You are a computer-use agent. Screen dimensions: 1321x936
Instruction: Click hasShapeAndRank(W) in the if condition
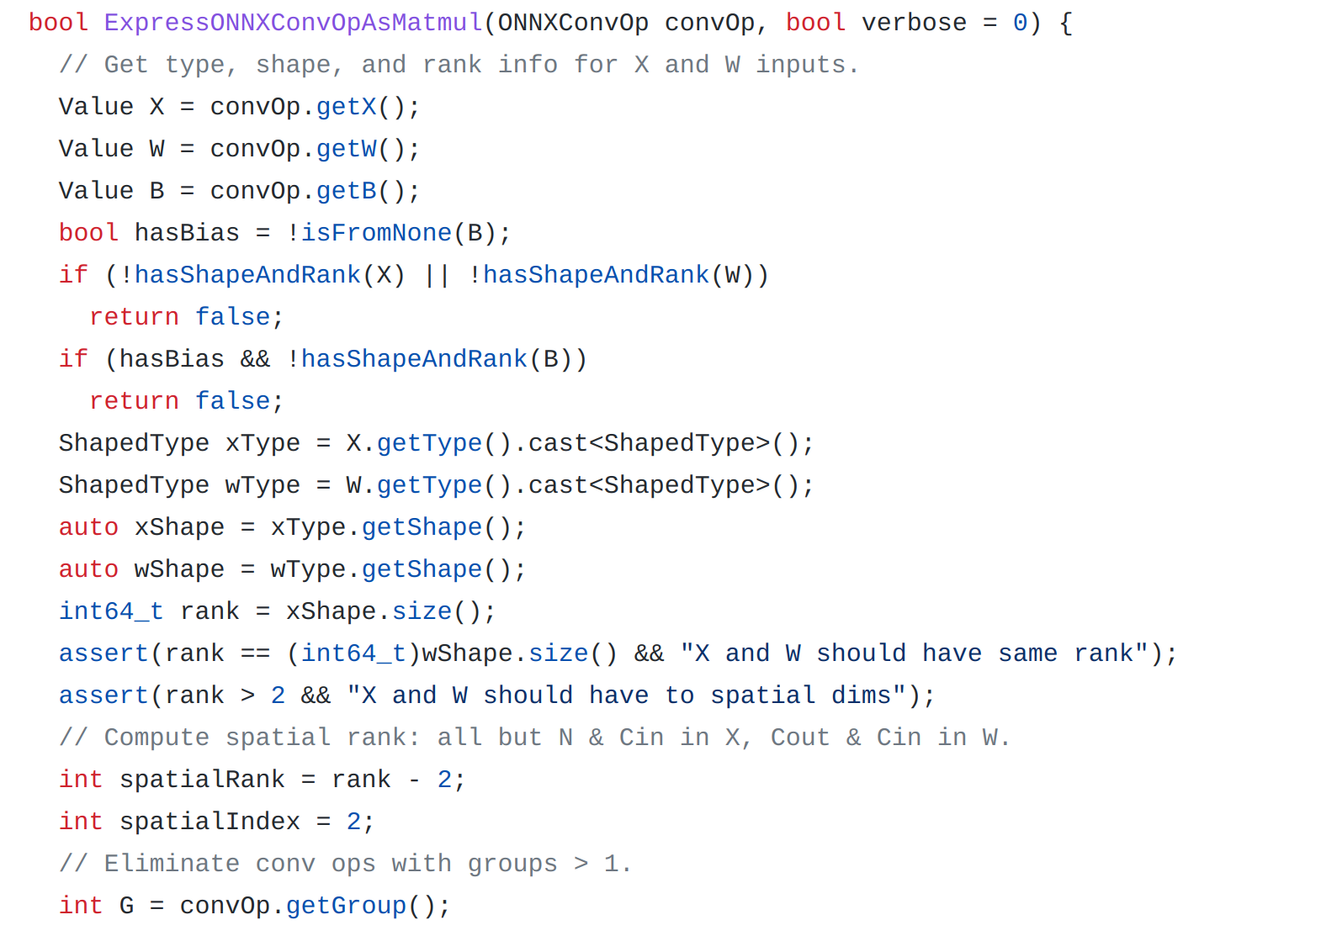(x=618, y=275)
